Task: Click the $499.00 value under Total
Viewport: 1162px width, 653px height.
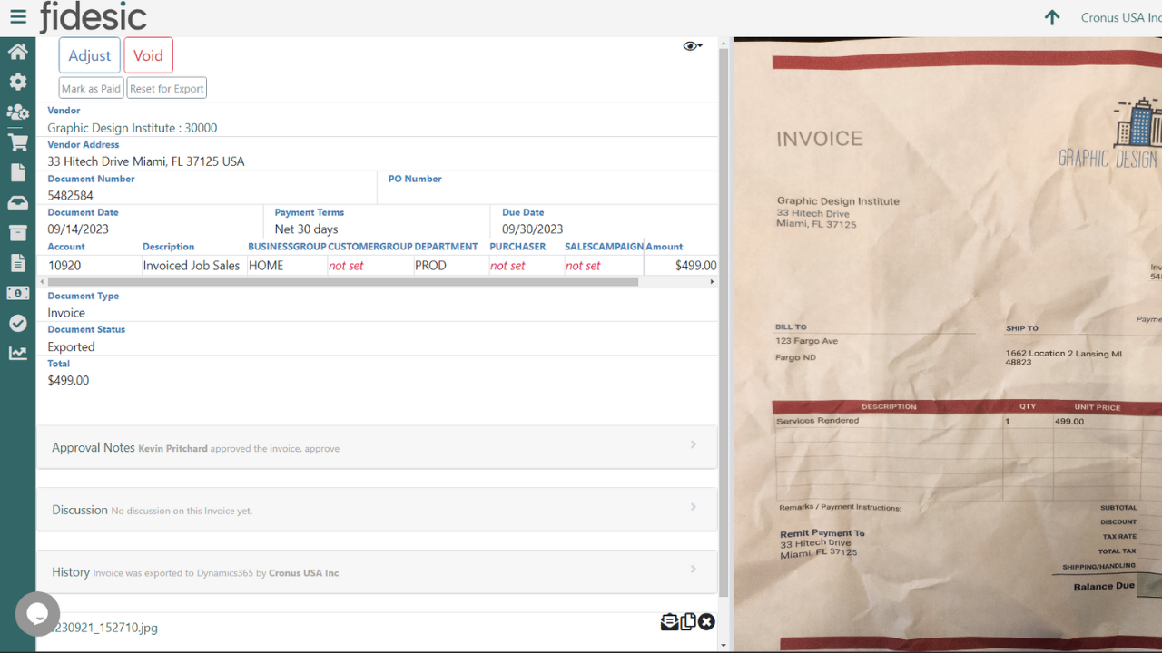Action: [x=68, y=381]
